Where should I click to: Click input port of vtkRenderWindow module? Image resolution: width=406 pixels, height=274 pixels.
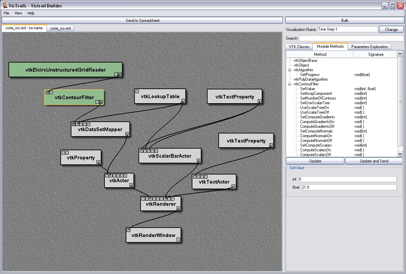click(x=129, y=230)
